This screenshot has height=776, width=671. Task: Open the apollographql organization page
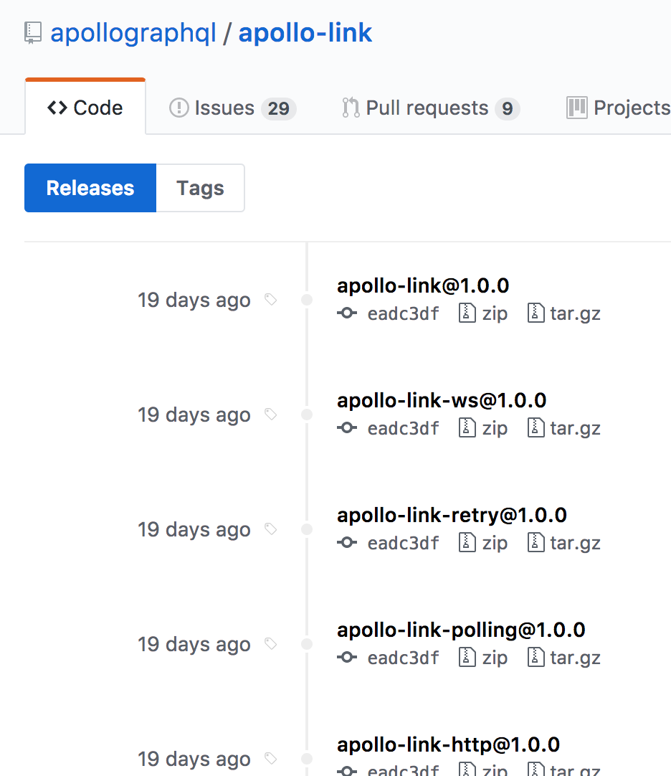(133, 32)
